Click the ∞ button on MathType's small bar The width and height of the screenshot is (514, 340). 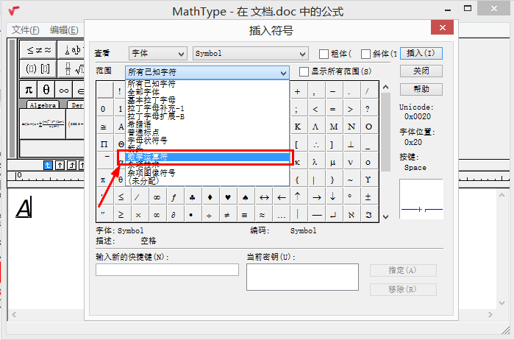pos(64,90)
